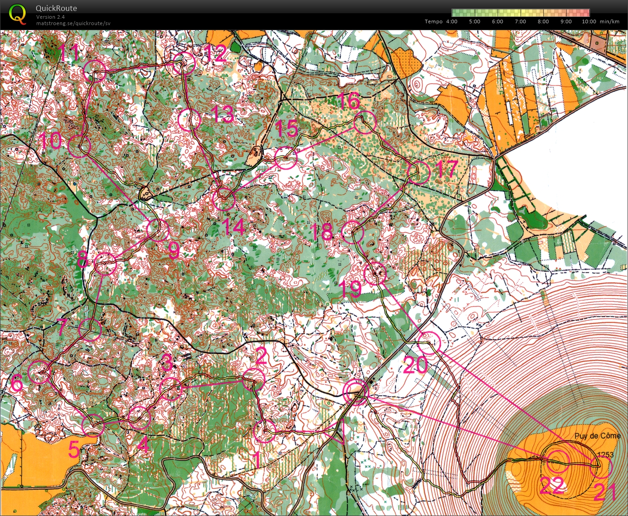The height and width of the screenshot is (516, 628).
Task: Select the 10:00 tempo value
Action: pyautogui.click(x=589, y=21)
